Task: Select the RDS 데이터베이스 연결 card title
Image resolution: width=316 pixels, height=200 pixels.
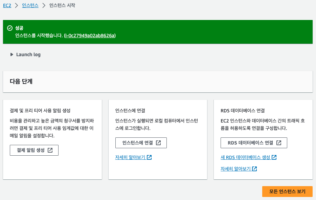Action: click(243, 110)
